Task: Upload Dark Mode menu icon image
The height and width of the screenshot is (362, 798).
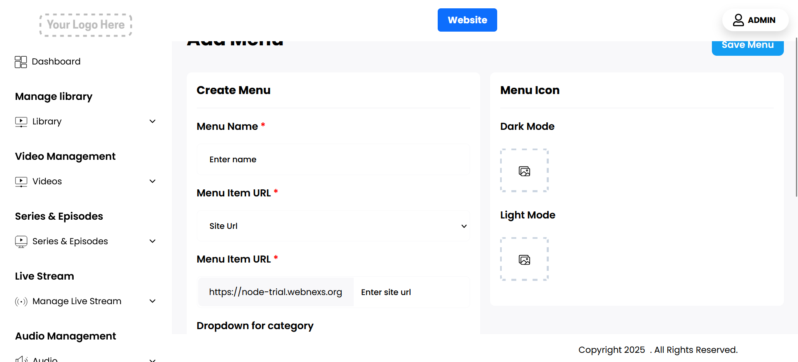Action: [x=524, y=171]
